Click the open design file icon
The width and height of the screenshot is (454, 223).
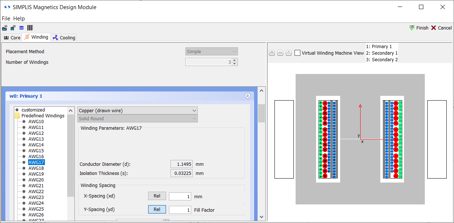[x=5, y=28]
